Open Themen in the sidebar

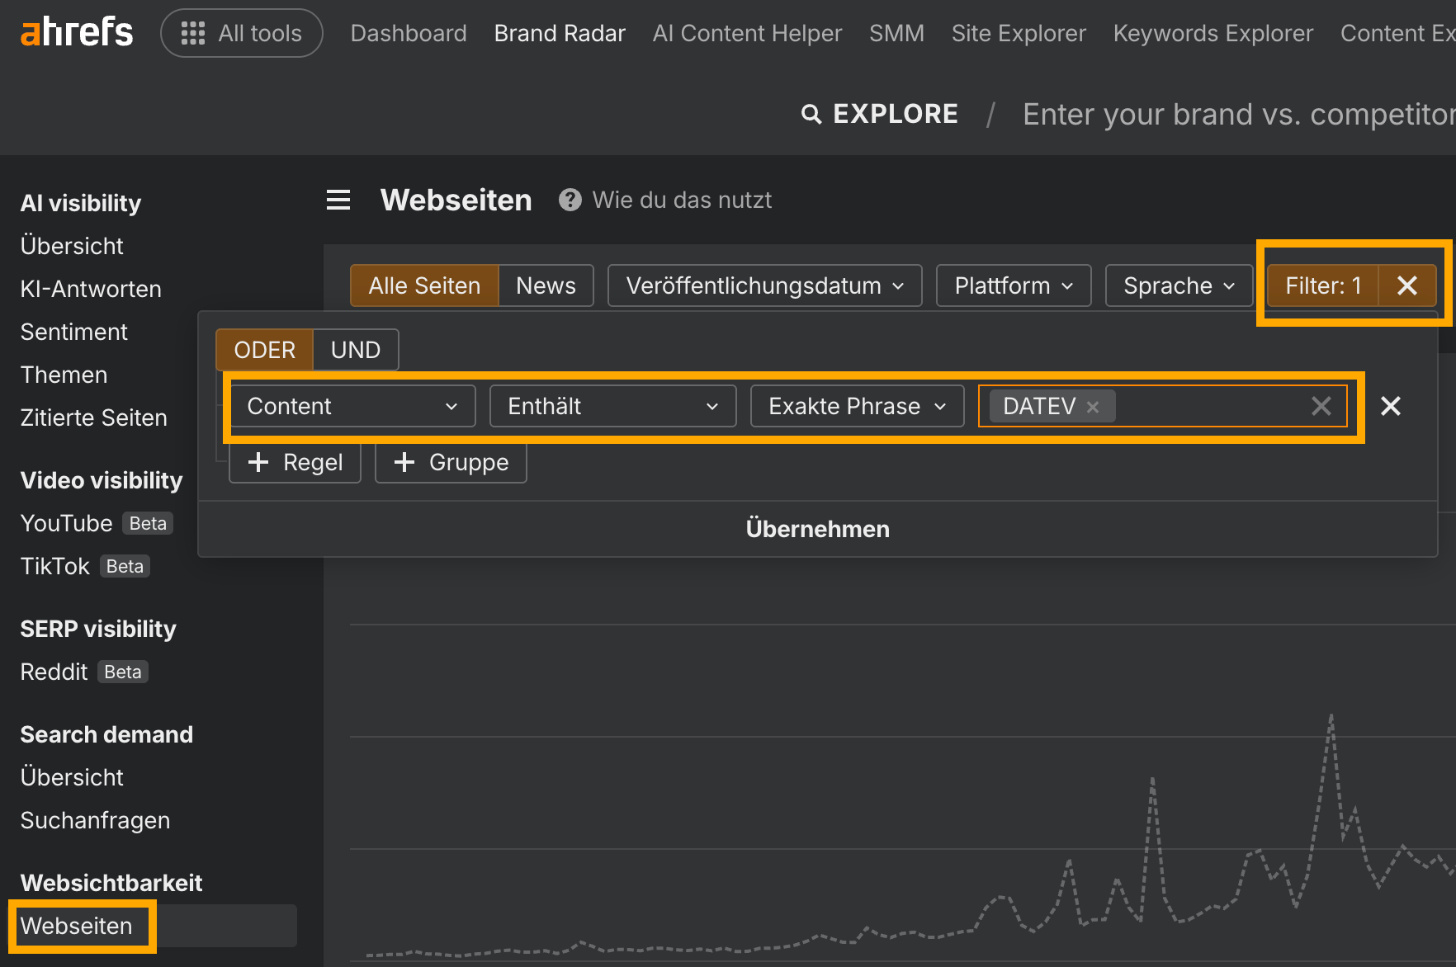pos(64,375)
